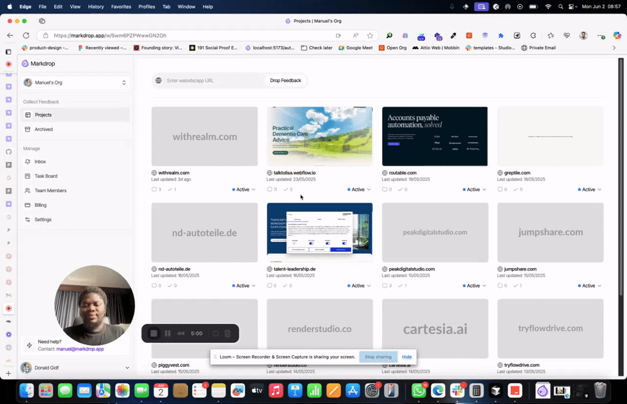Click the comments icon under peakdigitalstudio.com
The image size is (627, 404).
[x=385, y=286]
